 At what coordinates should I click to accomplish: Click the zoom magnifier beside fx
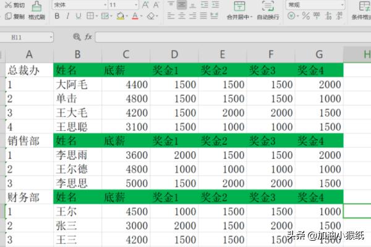(77, 37)
